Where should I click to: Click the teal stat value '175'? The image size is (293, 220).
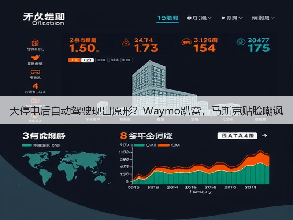(259, 48)
